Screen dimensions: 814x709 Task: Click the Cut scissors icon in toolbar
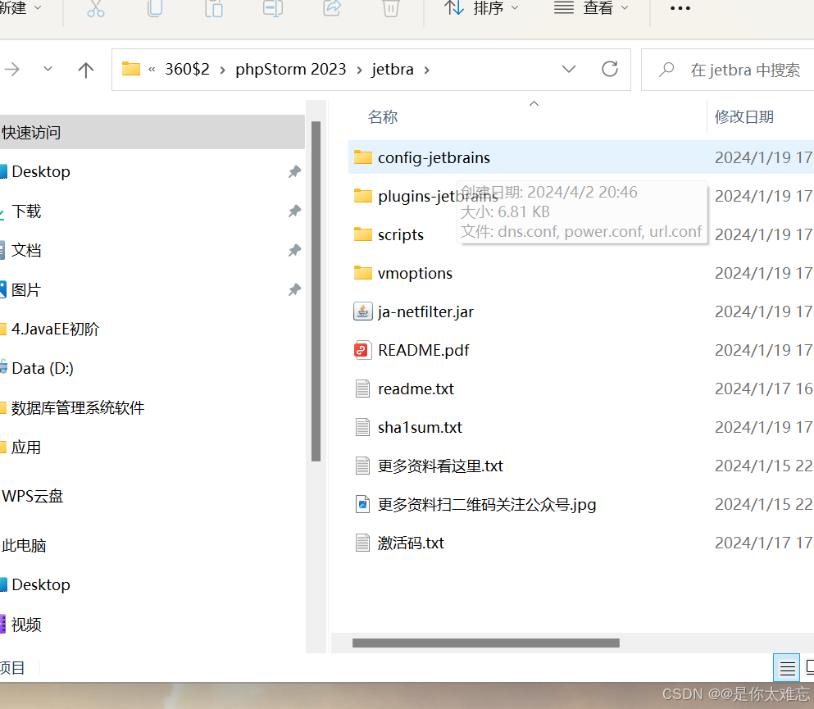(x=96, y=8)
